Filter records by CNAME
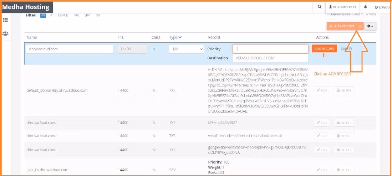 [x=63, y=15]
